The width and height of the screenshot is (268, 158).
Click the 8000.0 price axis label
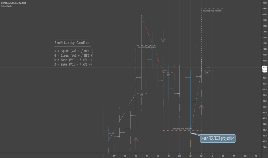coord(265,84)
